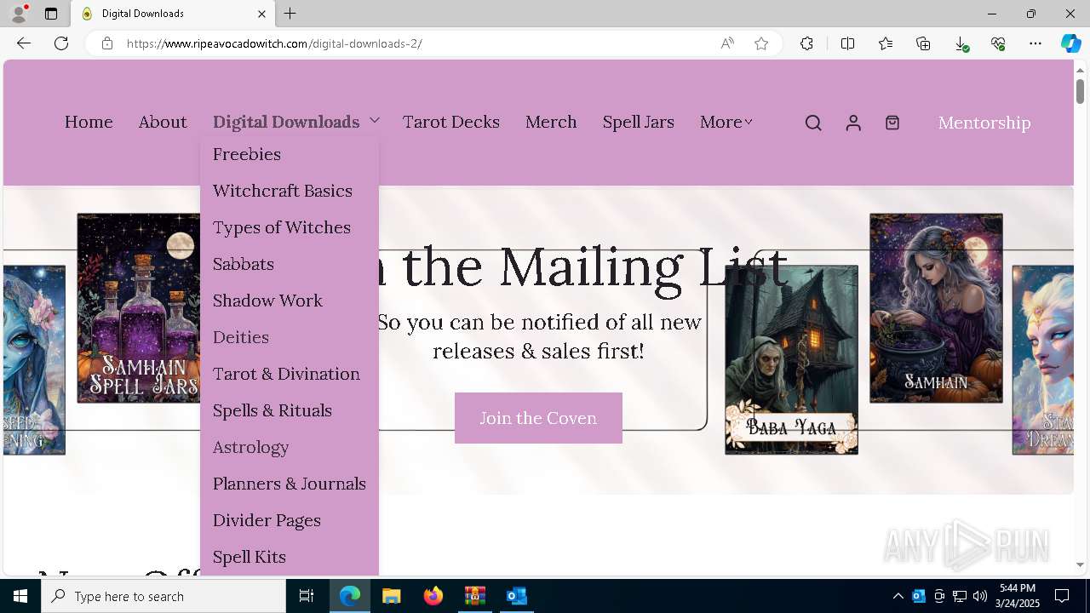The height and width of the screenshot is (613, 1090).
Task: Reload the page with refresh icon
Action: click(61, 43)
